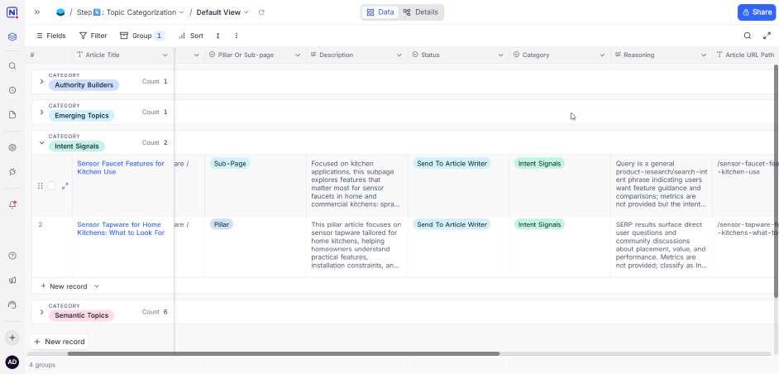Image resolution: width=779 pixels, height=374 pixels.
Task: Open the Sort menu
Action: pyautogui.click(x=191, y=36)
